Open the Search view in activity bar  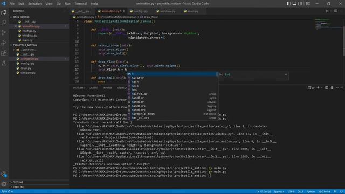4,23
